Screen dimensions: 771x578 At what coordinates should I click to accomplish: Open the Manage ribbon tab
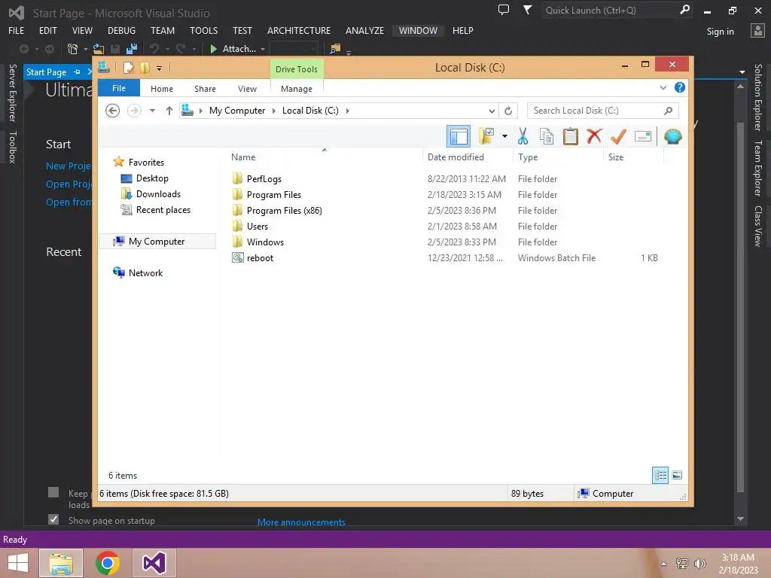click(297, 89)
